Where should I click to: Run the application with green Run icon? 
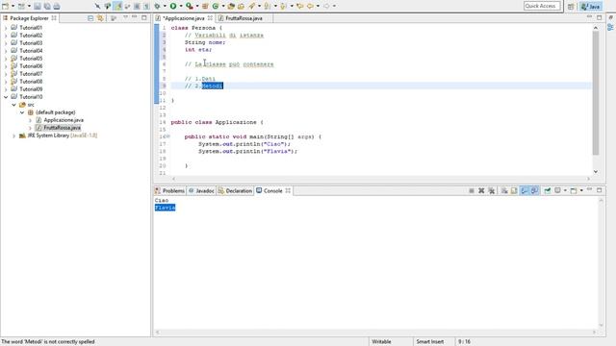tap(173, 6)
